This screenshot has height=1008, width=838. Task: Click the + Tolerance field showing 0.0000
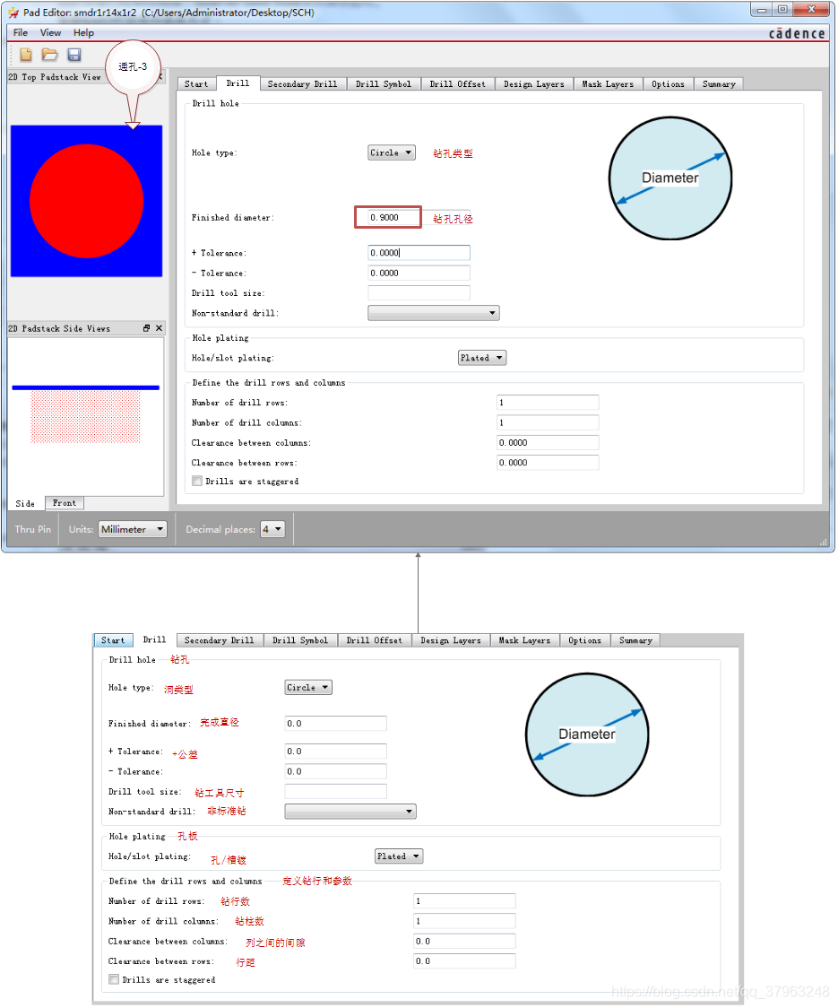(419, 253)
